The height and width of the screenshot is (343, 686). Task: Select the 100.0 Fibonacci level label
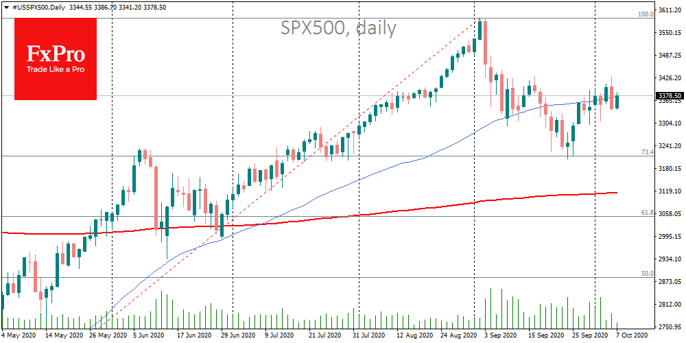[646, 14]
